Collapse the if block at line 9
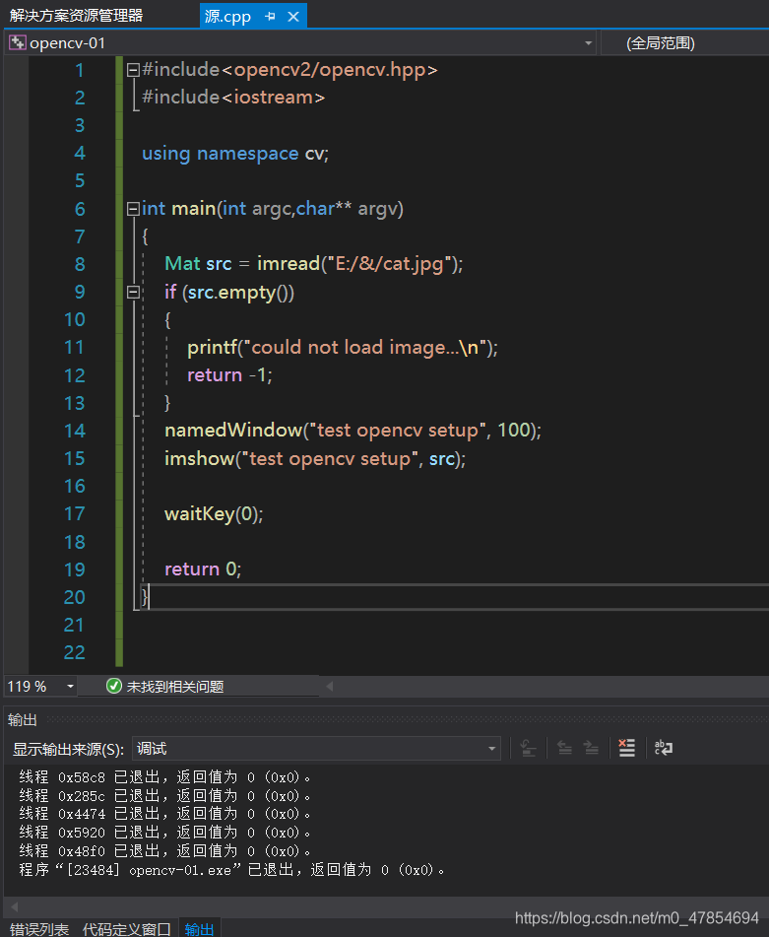Image resolution: width=769 pixels, height=937 pixels. (x=133, y=293)
